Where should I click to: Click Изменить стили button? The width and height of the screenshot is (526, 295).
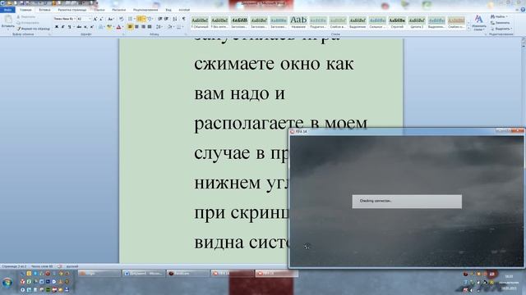click(x=478, y=22)
